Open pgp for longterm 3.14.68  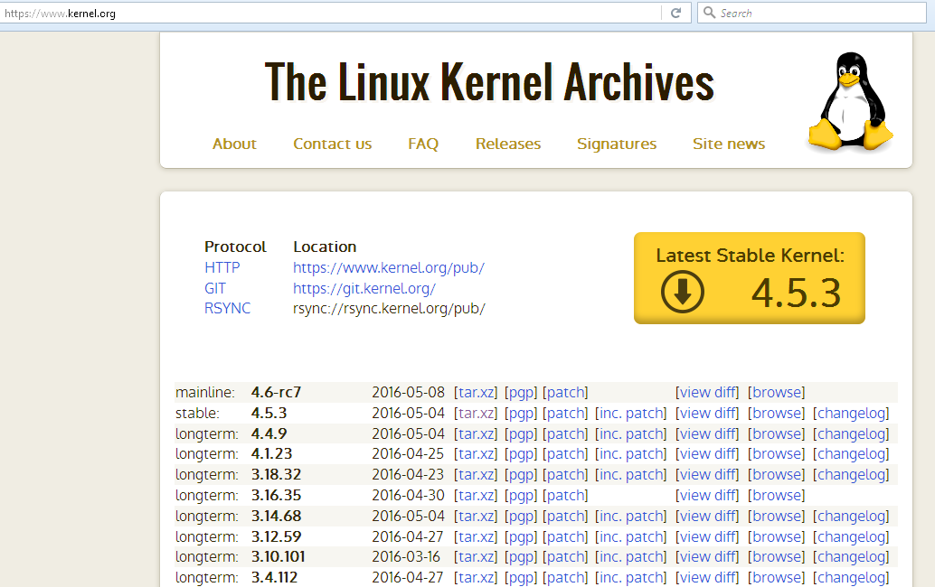tap(521, 517)
